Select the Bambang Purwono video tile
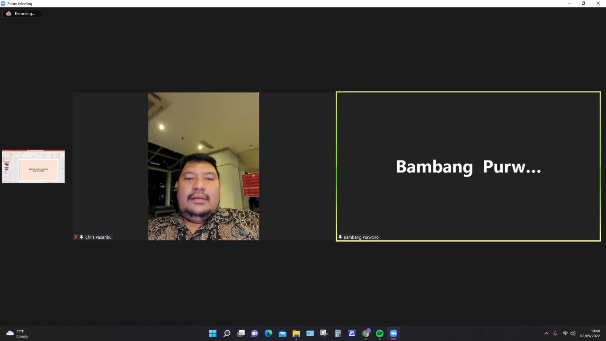Image resolution: width=606 pixels, height=341 pixels. [468, 166]
